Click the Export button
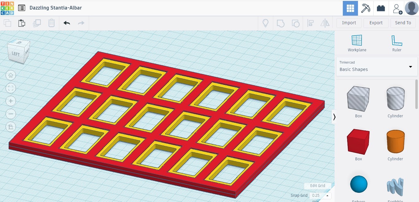Screen dimensions: 419x202 click(376, 23)
